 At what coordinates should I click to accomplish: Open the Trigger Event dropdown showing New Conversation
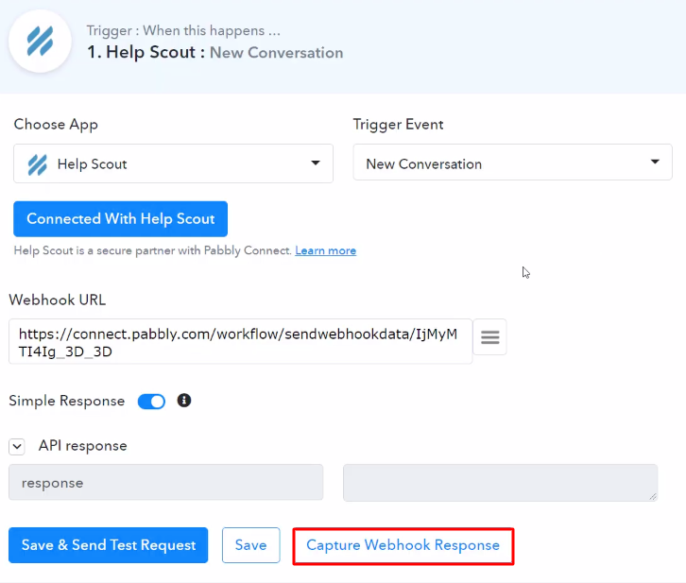(x=512, y=163)
